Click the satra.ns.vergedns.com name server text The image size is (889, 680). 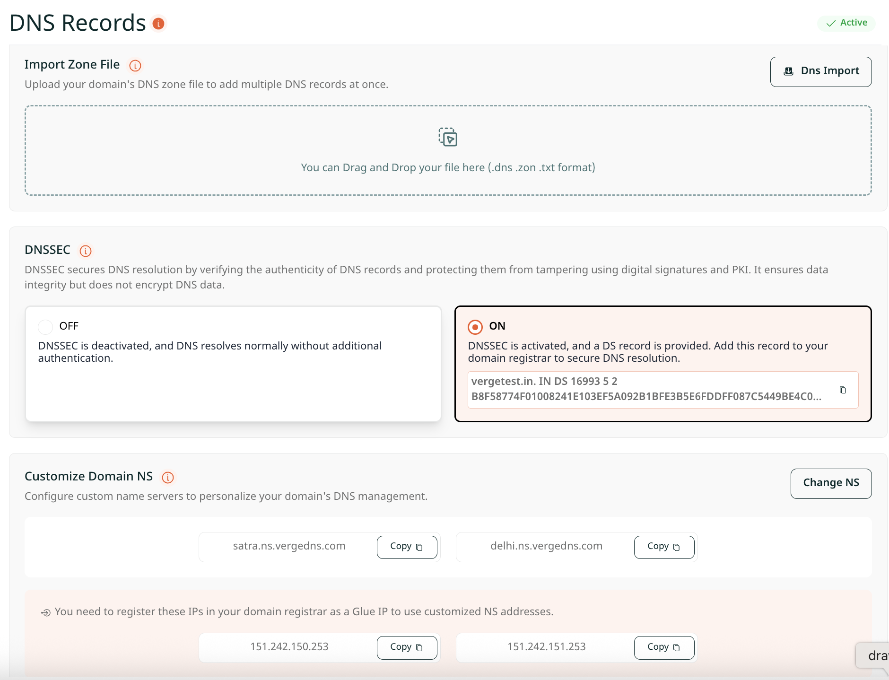pos(289,546)
